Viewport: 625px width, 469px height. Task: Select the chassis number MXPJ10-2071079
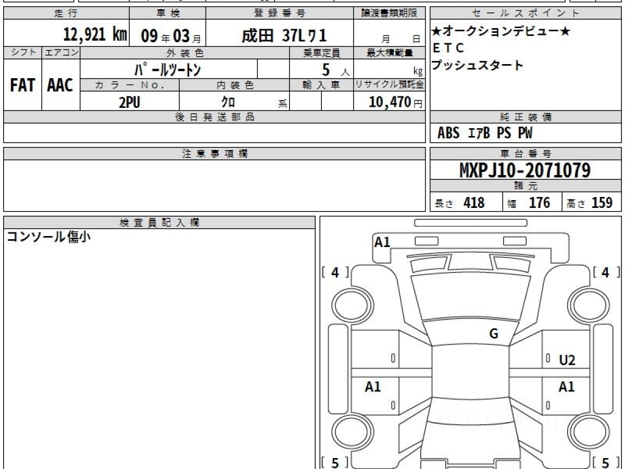pyautogui.click(x=525, y=170)
